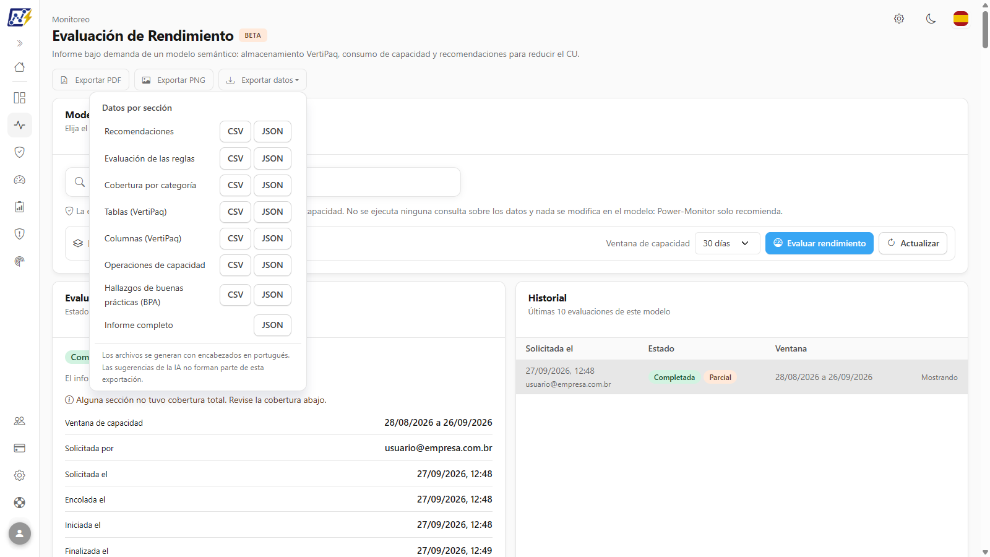Click Evaluar rendimiento button
Image resolution: width=990 pixels, height=557 pixels.
coord(819,243)
